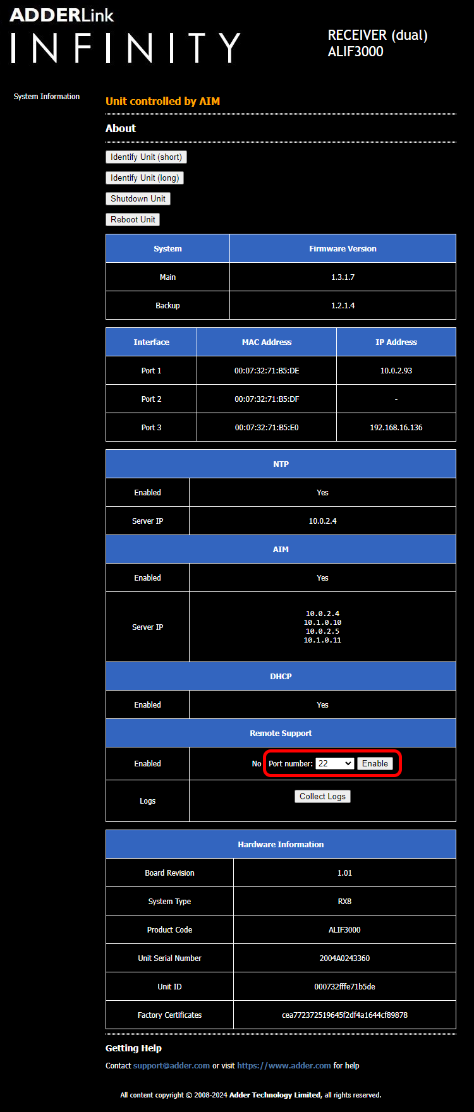The width and height of the screenshot is (474, 1112).
Task: Select Port 1 MAC address 00:07:32:71:B5:DE
Action: click(267, 370)
